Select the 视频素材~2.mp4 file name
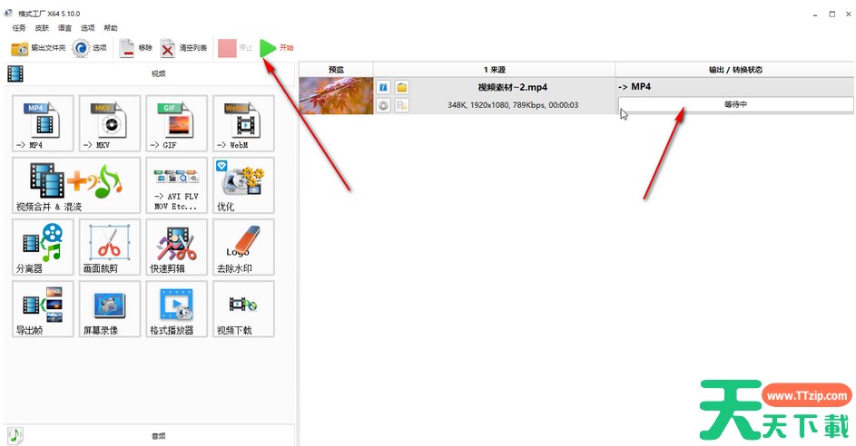 click(513, 87)
